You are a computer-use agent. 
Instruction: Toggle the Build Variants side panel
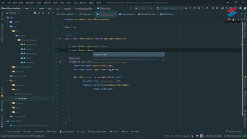2,121
